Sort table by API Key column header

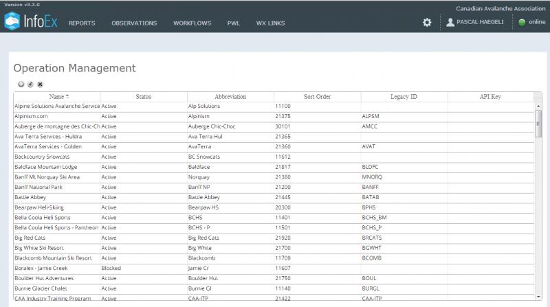(x=490, y=97)
